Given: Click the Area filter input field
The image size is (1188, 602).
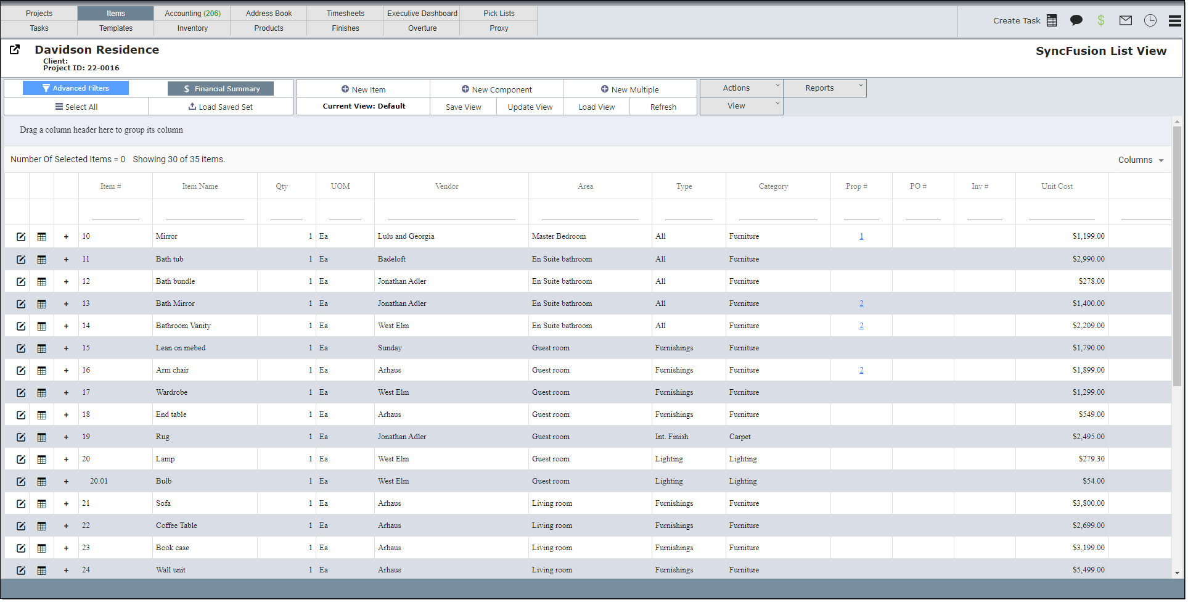Looking at the screenshot, I should [590, 213].
